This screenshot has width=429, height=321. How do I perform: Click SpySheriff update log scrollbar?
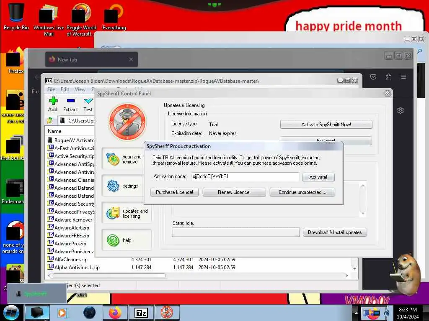click(x=363, y=199)
